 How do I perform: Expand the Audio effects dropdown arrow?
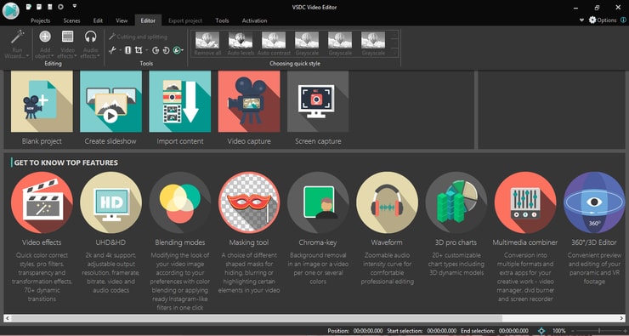click(x=98, y=56)
